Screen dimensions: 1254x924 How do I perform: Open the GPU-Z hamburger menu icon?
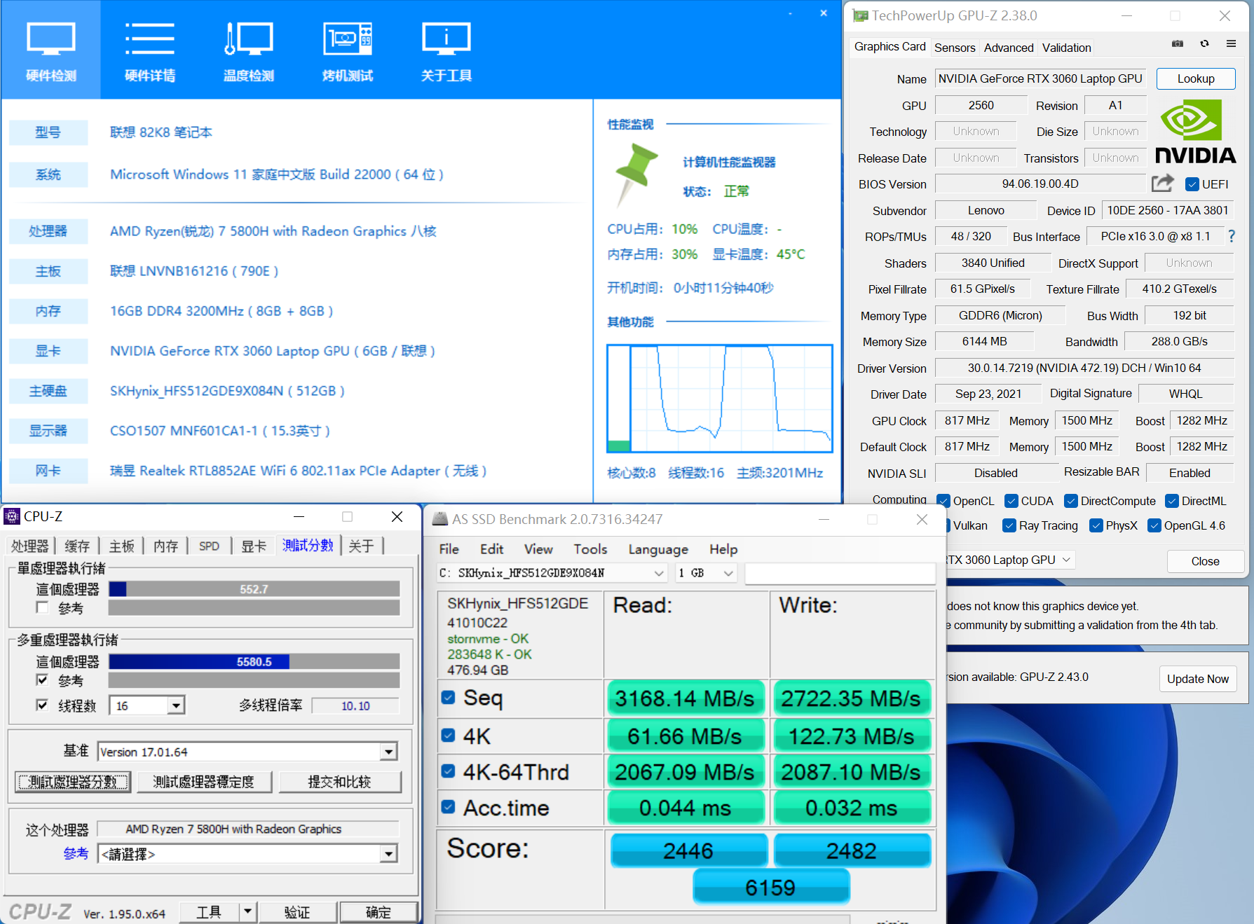pyautogui.click(x=1231, y=43)
